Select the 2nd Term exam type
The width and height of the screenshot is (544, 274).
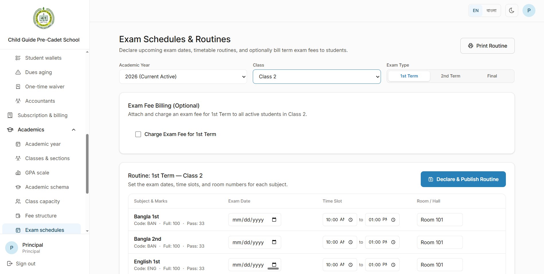451,76
